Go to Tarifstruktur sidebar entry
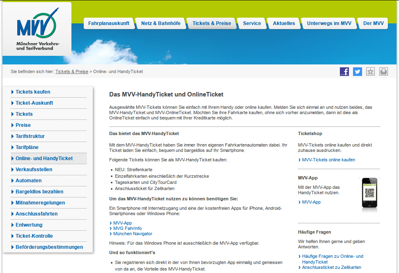 click(30, 136)
